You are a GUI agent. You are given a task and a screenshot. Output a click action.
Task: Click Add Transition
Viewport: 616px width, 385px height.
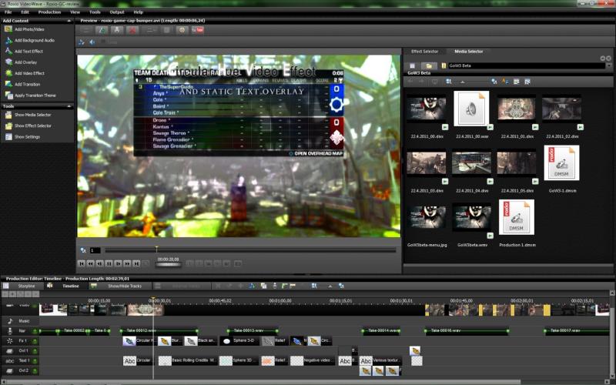point(22,84)
